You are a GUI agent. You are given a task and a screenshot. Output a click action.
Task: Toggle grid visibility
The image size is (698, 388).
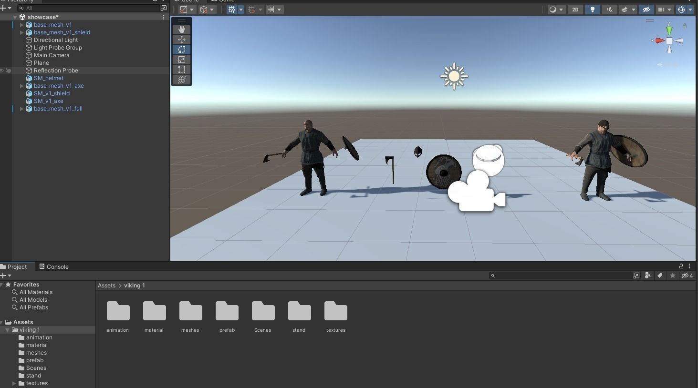pos(231,10)
